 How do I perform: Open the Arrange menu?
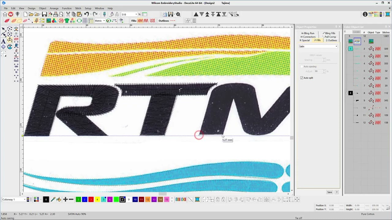coord(54,8)
